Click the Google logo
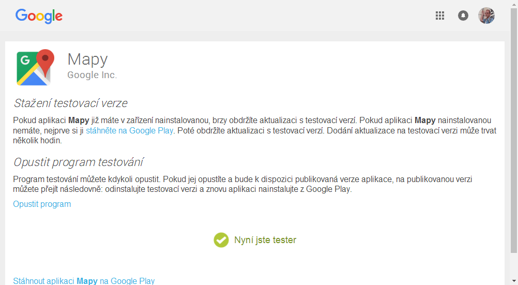This screenshot has width=518, height=285. 39,16
